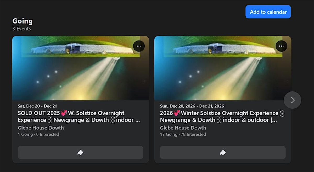This screenshot has width=314, height=172.
Task: Click pink hearts emoji in 2026 event title
Action: pyautogui.click(x=177, y=113)
